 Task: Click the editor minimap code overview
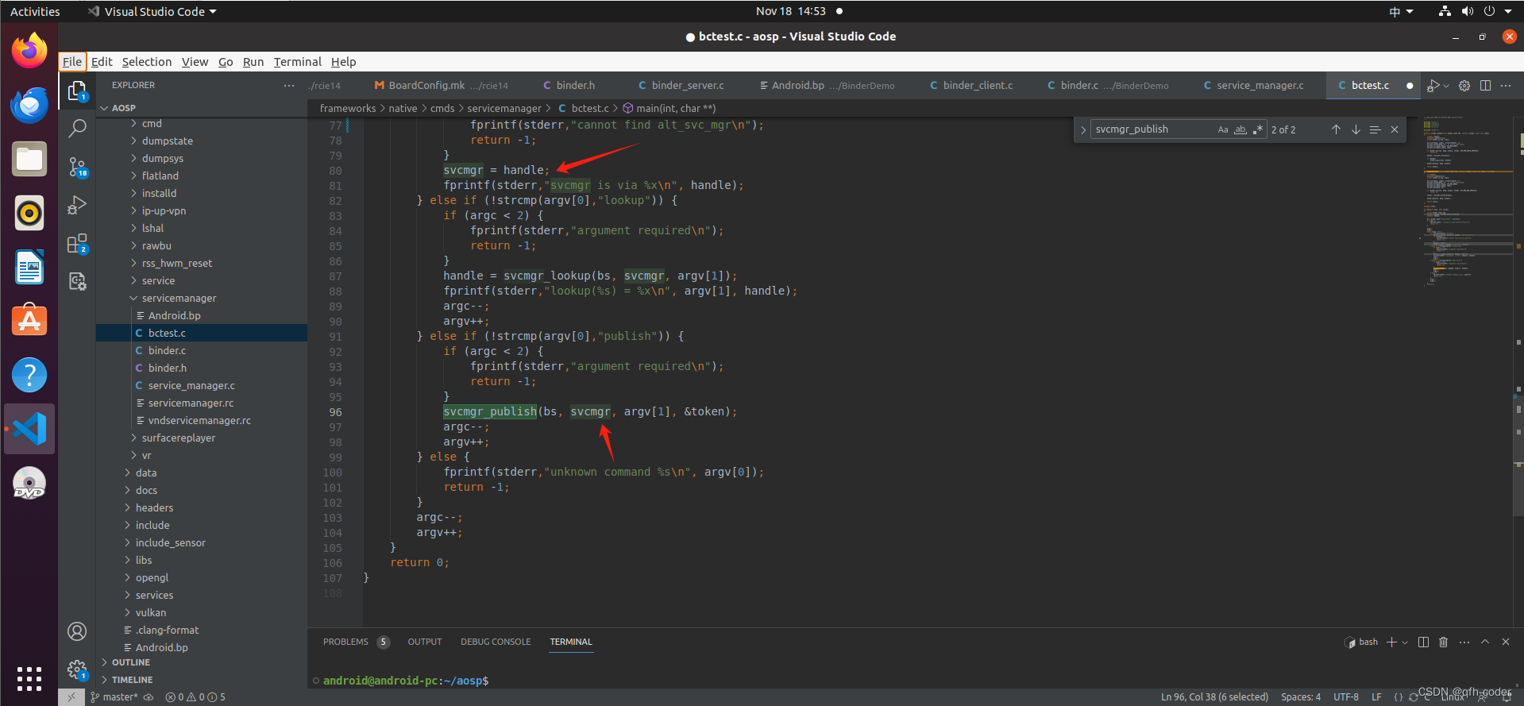[x=1467, y=203]
